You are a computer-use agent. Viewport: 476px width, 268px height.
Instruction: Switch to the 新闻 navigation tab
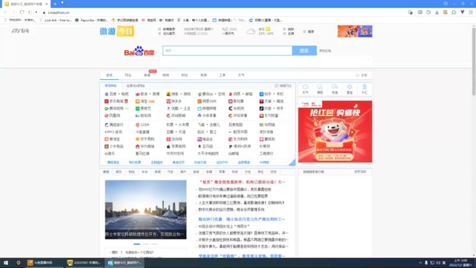(147, 76)
